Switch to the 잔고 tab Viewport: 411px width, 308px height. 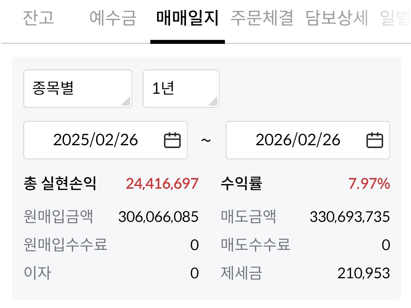tap(38, 18)
